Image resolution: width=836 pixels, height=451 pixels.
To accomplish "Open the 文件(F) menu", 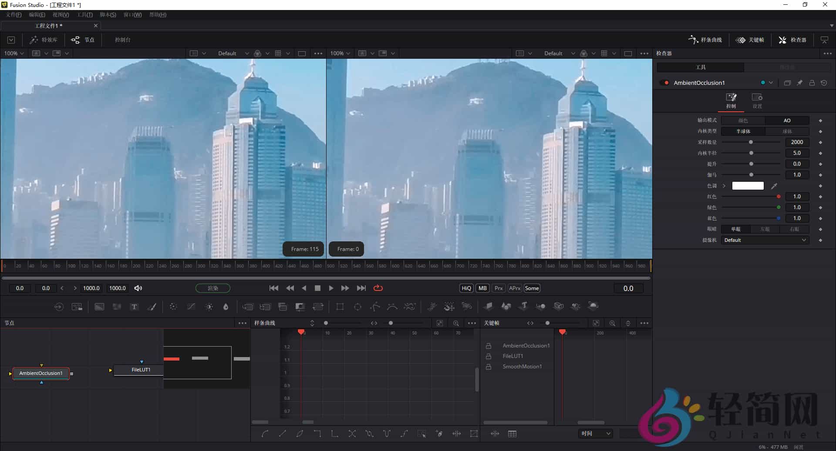I will click(x=13, y=14).
